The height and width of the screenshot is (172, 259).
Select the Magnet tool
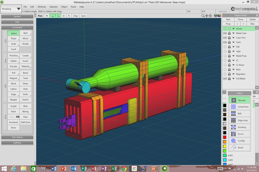click(x=13, y=78)
